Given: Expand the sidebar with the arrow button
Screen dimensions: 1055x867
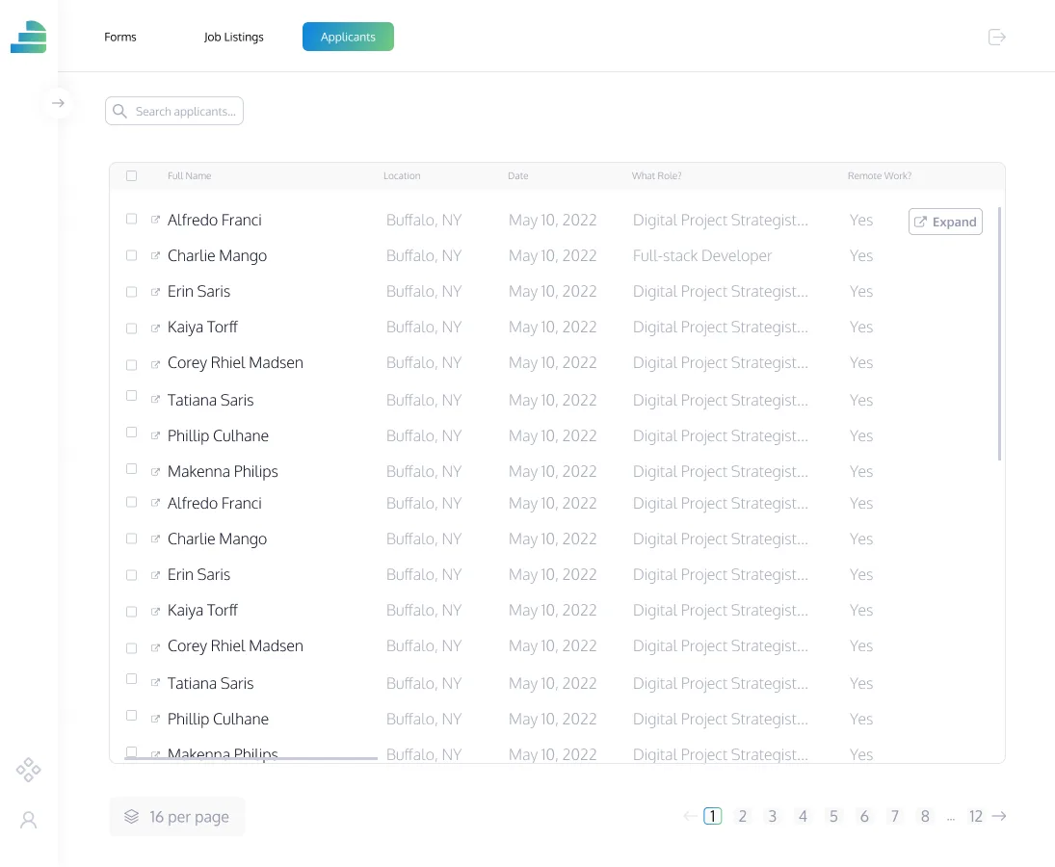Looking at the screenshot, I should coord(58,103).
